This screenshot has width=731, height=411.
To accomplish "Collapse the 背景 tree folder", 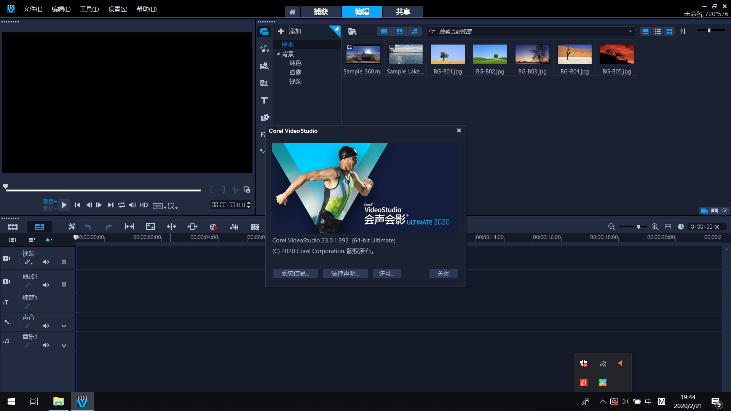I will [x=278, y=54].
